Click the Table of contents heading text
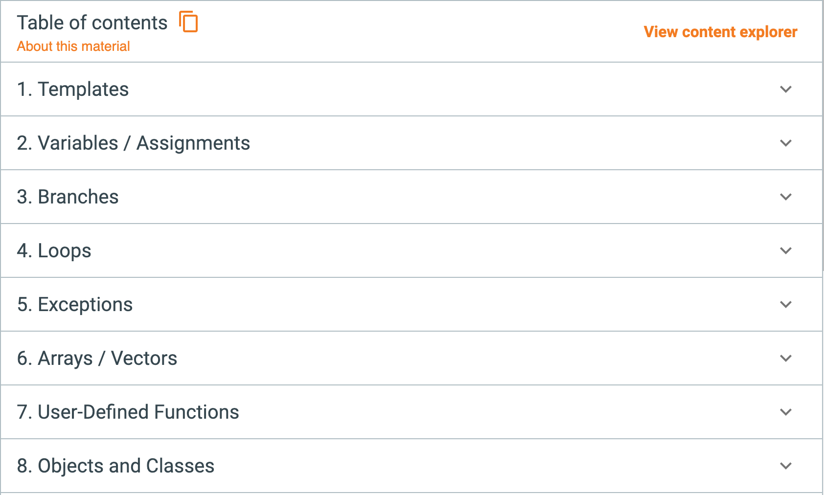 click(x=92, y=23)
